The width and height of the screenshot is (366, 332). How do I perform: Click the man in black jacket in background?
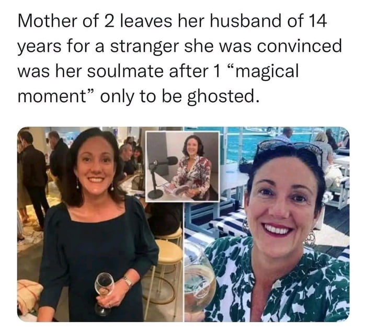click(34, 180)
